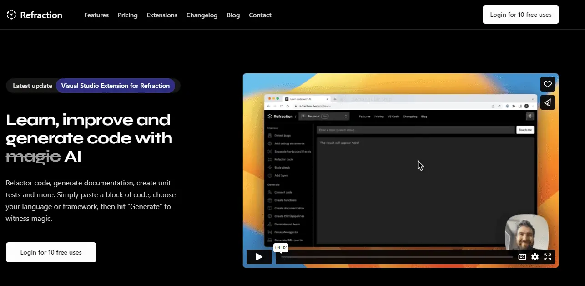
Task: Click the video progress bar to seek
Action: tap(397, 257)
